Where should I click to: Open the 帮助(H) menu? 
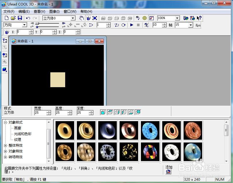tap(86, 12)
